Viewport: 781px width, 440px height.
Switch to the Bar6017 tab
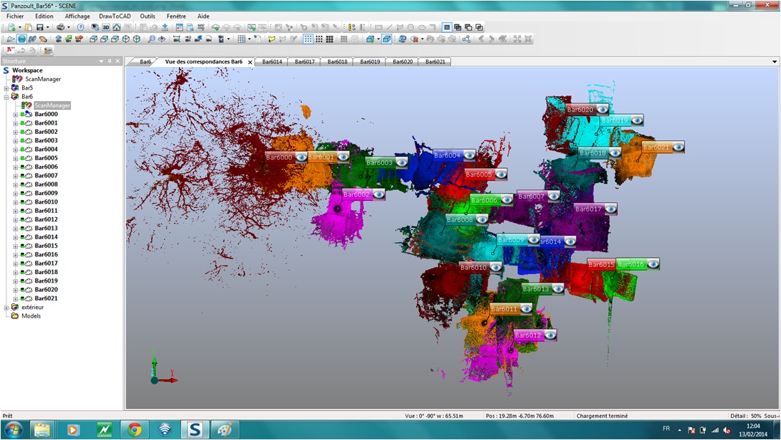pyautogui.click(x=304, y=62)
